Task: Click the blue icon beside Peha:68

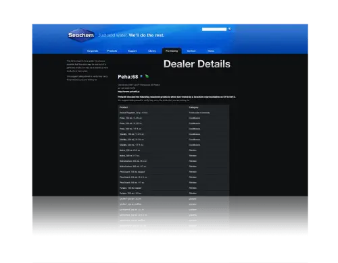Action: coord(141,76)
